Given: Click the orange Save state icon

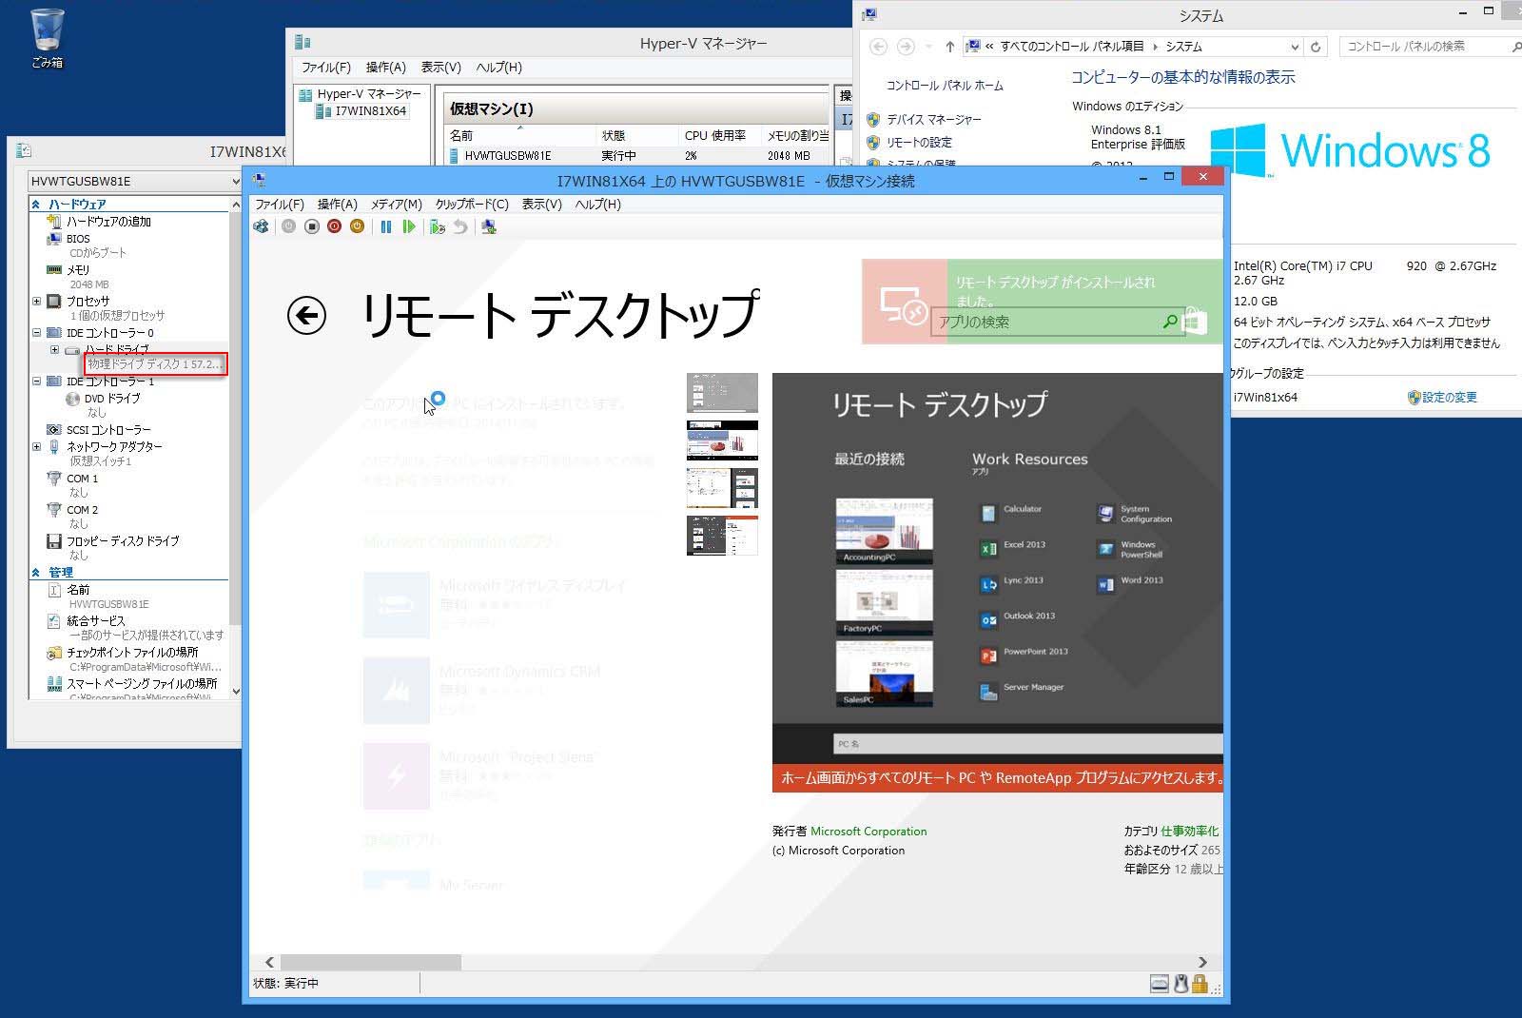Looking at the screenshot, I should point(357,226).
